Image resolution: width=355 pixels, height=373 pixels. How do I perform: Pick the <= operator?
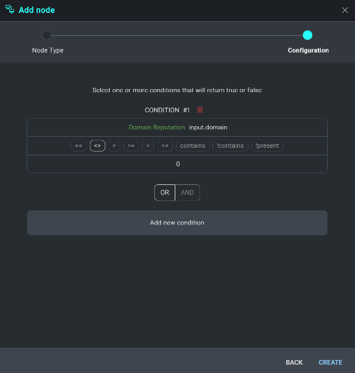click(x=165, y=145)
